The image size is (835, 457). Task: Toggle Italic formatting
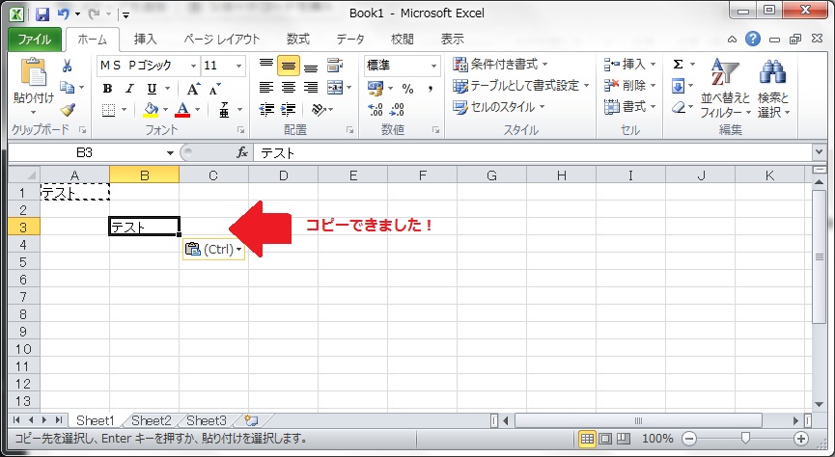[x=129, y=89]
